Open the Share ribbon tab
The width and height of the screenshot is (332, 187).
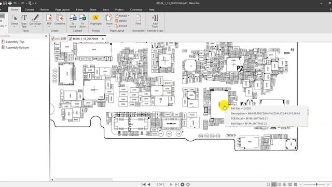93,9
